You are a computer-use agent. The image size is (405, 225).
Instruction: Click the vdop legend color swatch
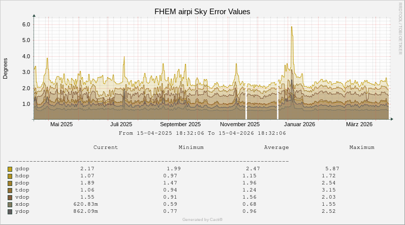[x=10, y=197]
